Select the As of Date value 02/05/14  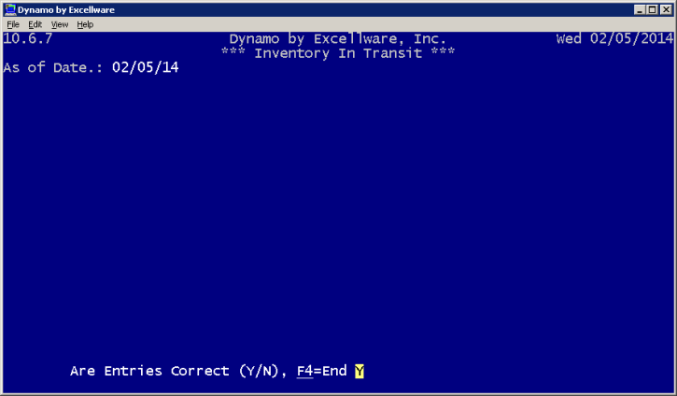click(145, 67)
